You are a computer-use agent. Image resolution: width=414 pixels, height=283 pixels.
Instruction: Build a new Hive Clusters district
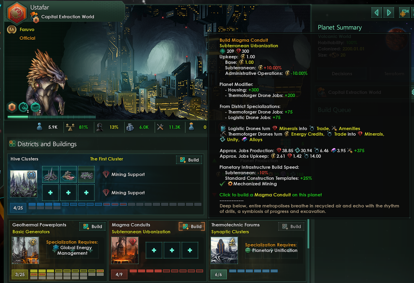pyautogui.click(x=189, y=160)
